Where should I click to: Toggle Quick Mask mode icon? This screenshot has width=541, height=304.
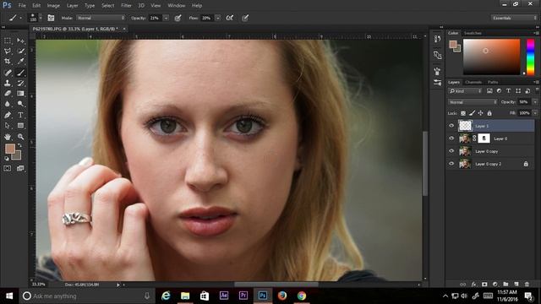[x=8, y=169]
